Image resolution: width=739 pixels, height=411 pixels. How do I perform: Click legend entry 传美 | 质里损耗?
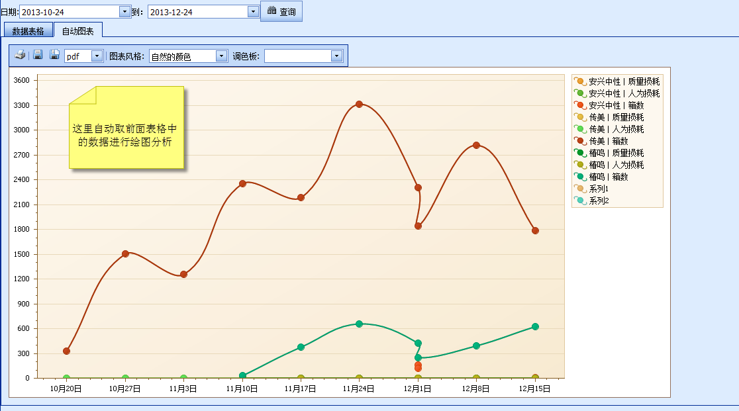point(609,117)
